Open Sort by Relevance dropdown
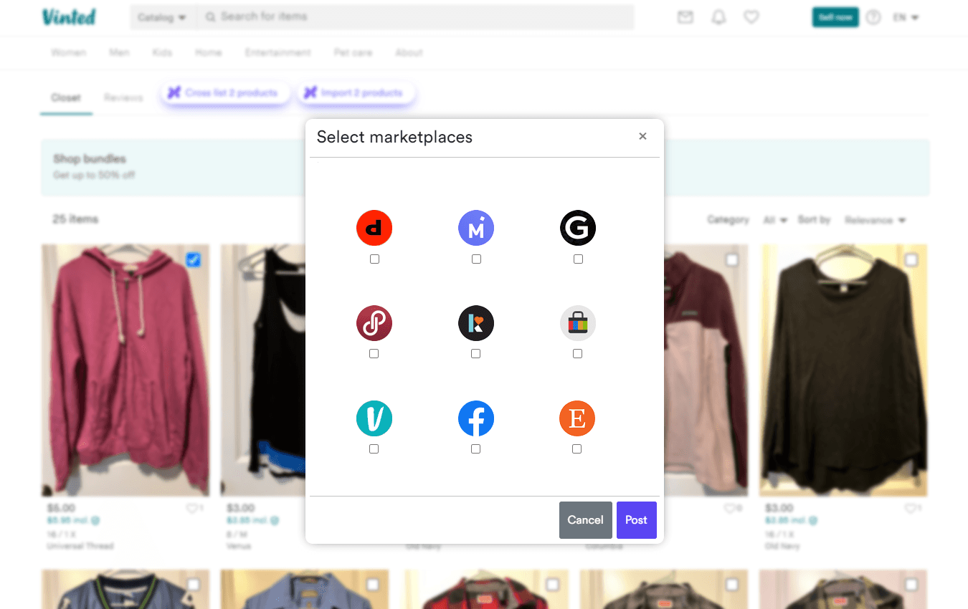968x609 pixels. [x=875, y=220]
